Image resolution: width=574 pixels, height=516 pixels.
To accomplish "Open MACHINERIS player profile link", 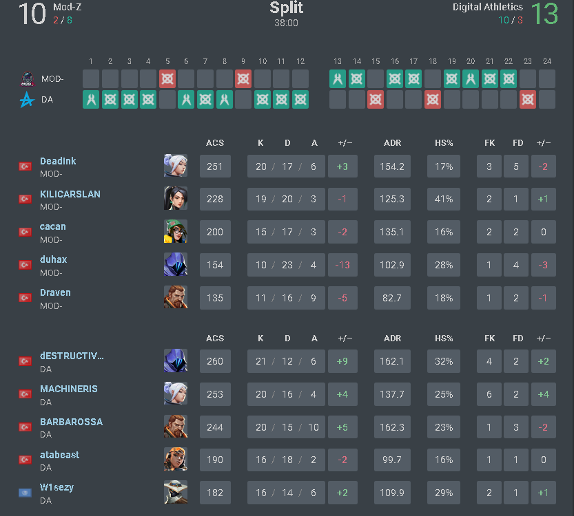I will (68, 389).
